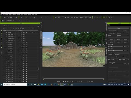Click the green flag icon in the toolbar
The height and width of the screenshot is (98, 131).
107,17
